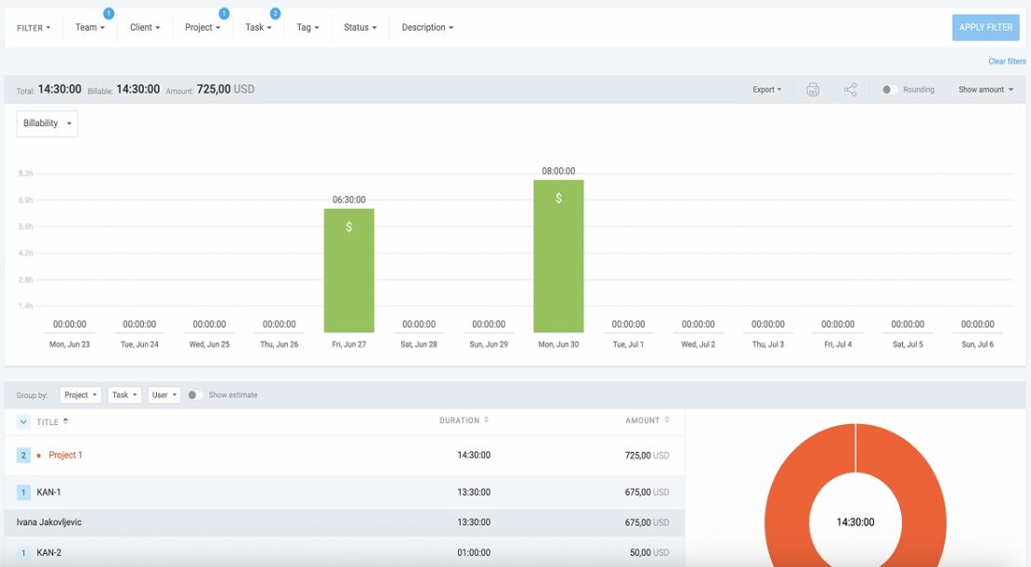
Task: Click the dollar sign on the Jun 30 bar
Action: [x=558, y=198]
